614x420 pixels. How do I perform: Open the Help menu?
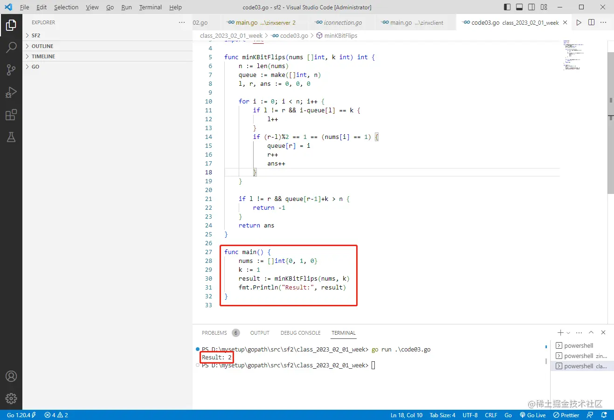[x=175, y=7]
